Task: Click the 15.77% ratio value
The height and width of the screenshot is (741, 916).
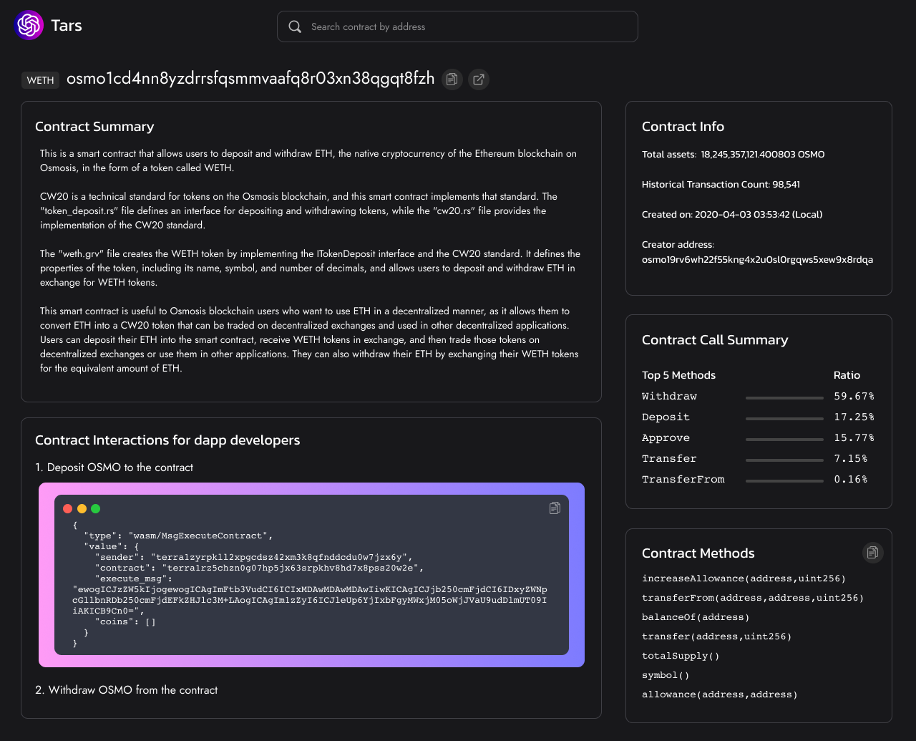Action: click(x=854, y=438)
